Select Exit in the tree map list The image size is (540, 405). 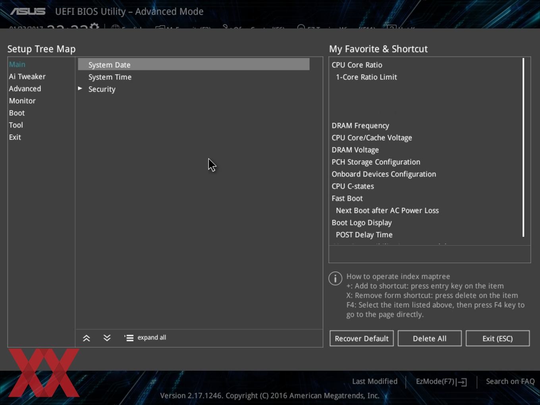(15, 137)
